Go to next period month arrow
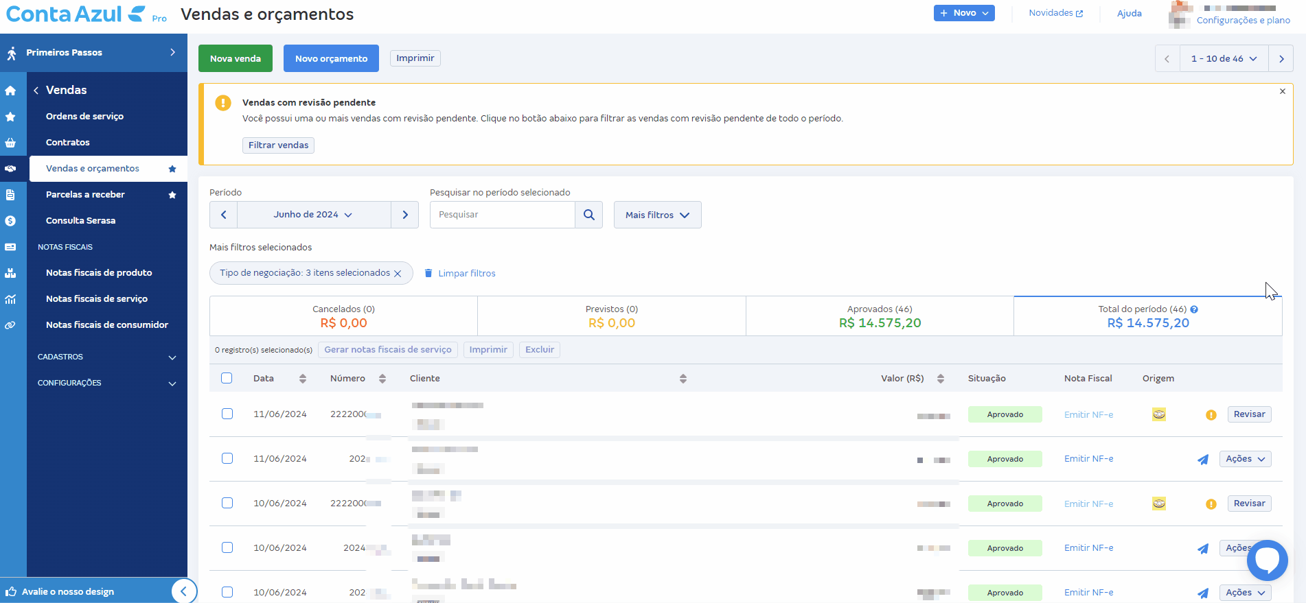The height and width of the screenshot is (603, 1306). [405, 215]
